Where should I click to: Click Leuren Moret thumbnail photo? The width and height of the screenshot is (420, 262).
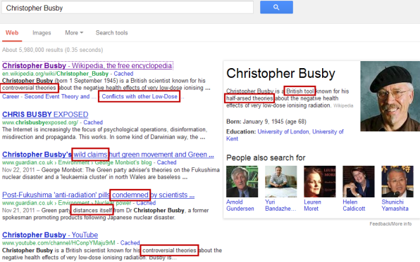tap(320, 182)
